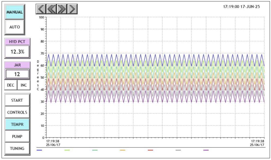Click the light green legend swatch
Viewport: 271px width, 160px height.
pos(67,150)
